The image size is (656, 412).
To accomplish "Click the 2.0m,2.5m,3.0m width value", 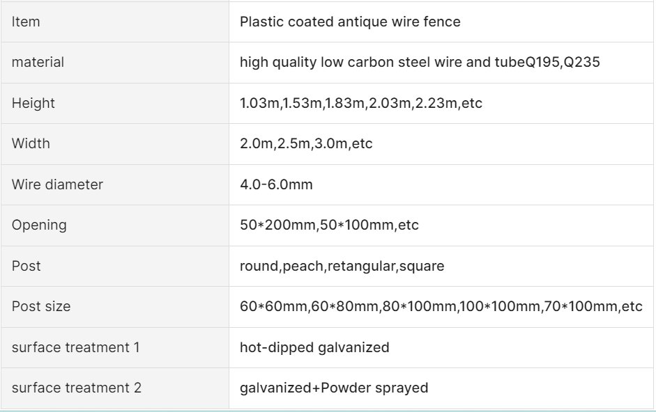I will click(x=306, y=144).
